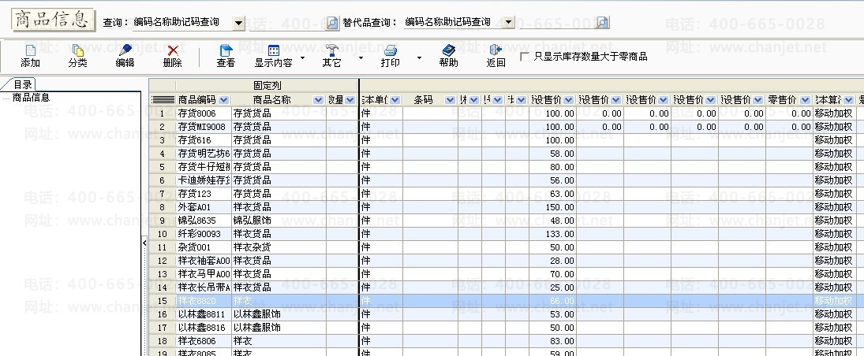Enable 只显示库存数量大于零商品 checkbox
The width and height of the screenshot is (864, 356).
point(525,56)
